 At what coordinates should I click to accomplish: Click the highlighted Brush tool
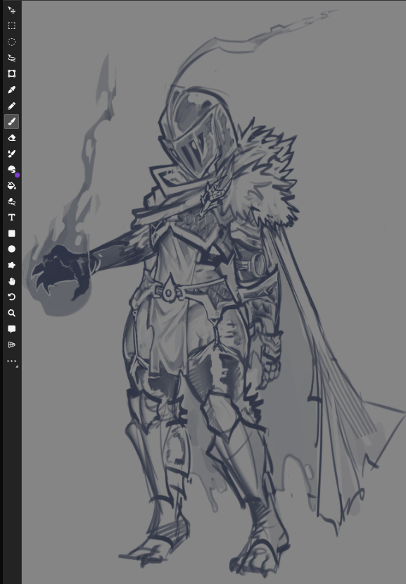click(x=11, y=122)
